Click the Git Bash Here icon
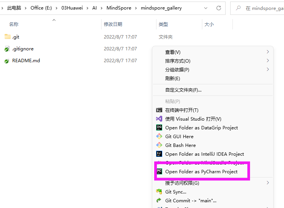 (x=159, y=145)
